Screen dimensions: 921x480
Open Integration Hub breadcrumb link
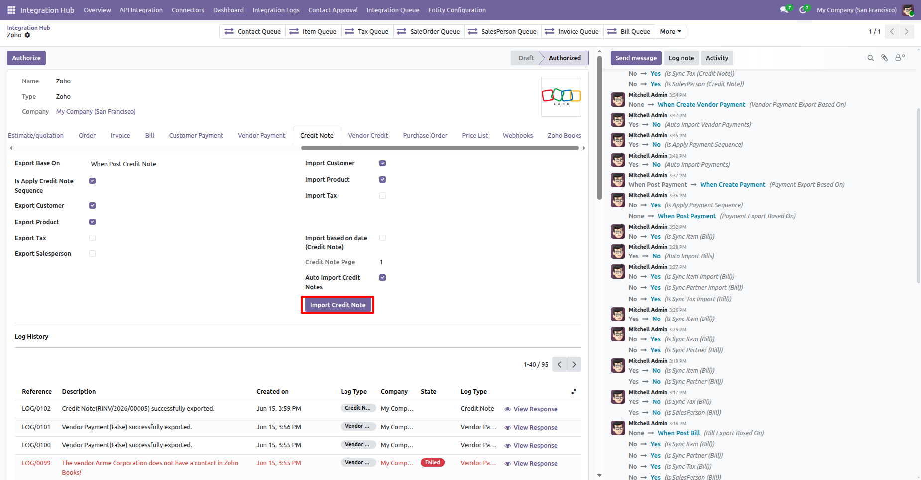(x=28, y=28)
